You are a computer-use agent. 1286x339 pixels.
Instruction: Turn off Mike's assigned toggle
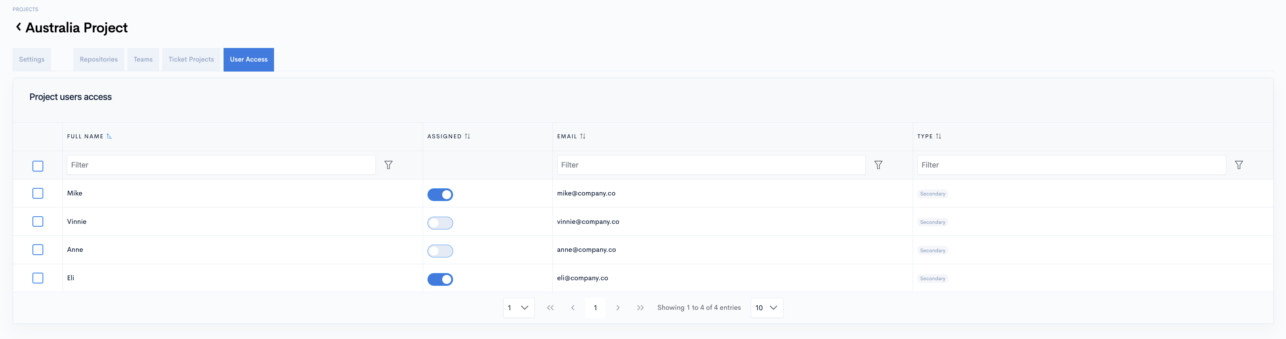pyautogui.click(x=440, y=195)
